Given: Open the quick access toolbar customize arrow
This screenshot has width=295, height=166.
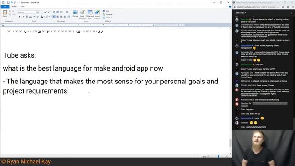Looking at the screenshot, I should click(18, 3).
